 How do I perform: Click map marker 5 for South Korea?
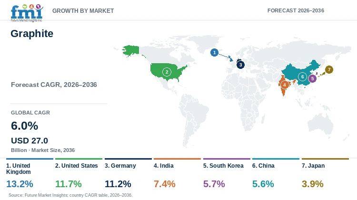tap(312, 79)
